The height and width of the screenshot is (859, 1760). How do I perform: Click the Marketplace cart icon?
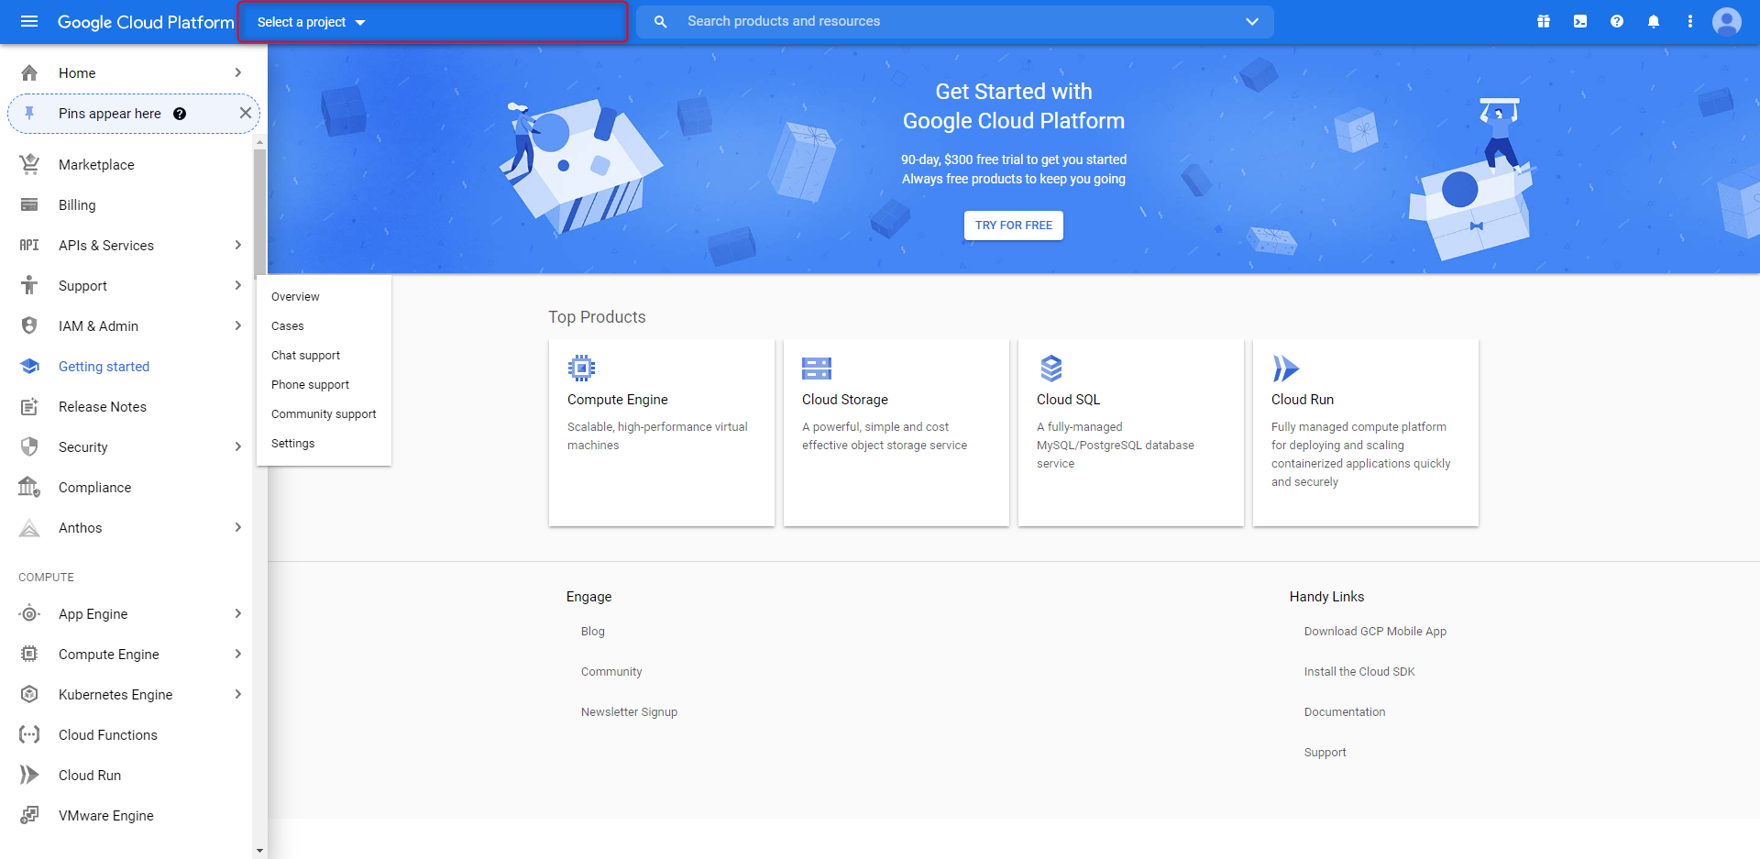coord(29,164)
